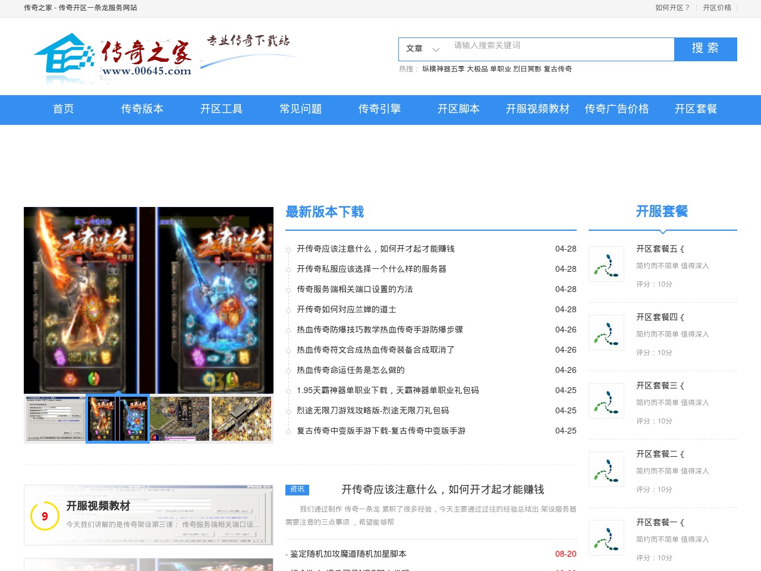Viewport: 761px width, 571px height.
Task: Open article 鉴定随机加攻魔道随机加星脚本
Action: pos(348,554)
